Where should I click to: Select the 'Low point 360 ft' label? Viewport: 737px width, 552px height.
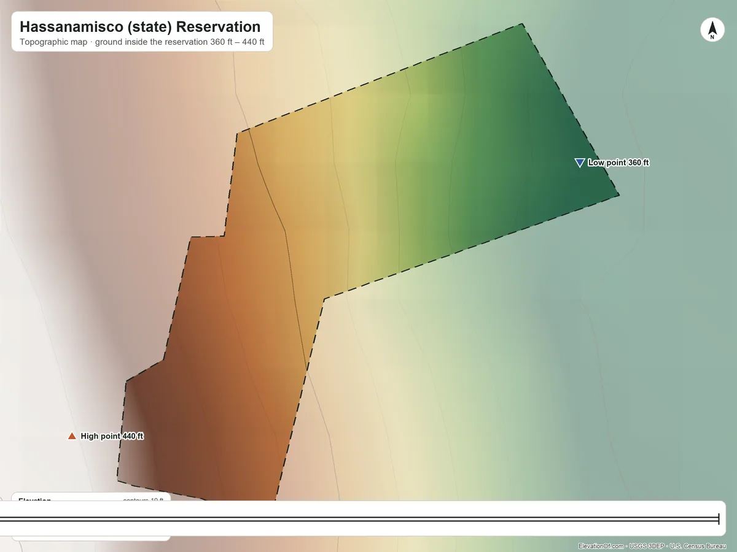point(618,163)
